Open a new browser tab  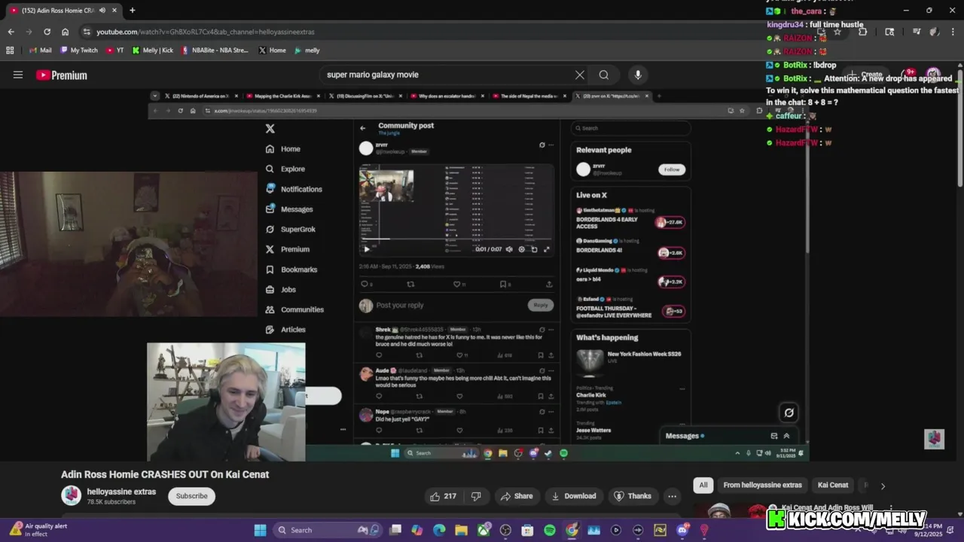click(132, 11)
